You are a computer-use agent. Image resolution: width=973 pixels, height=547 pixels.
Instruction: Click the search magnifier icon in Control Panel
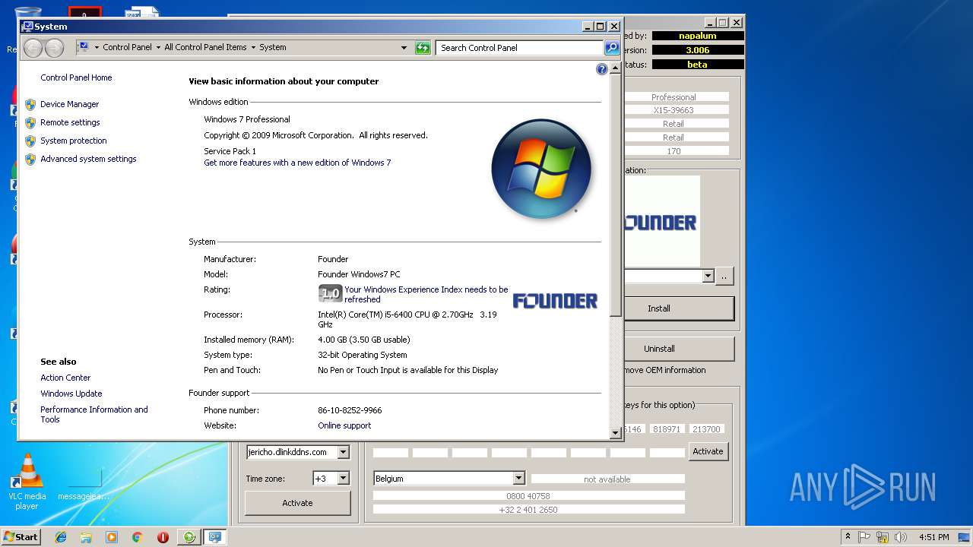coord(611,48)
